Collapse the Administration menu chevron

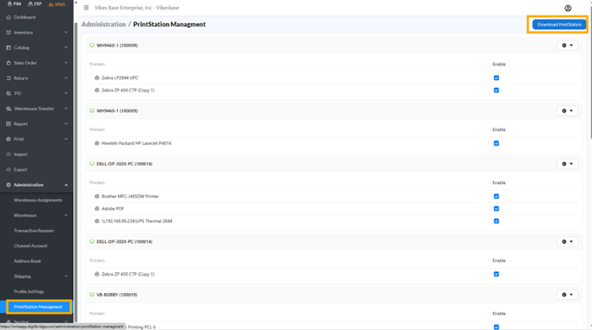tap(66, 185)
